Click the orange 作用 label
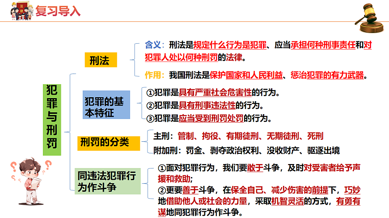This screenshot has height=218, width=389. (153, 75)
